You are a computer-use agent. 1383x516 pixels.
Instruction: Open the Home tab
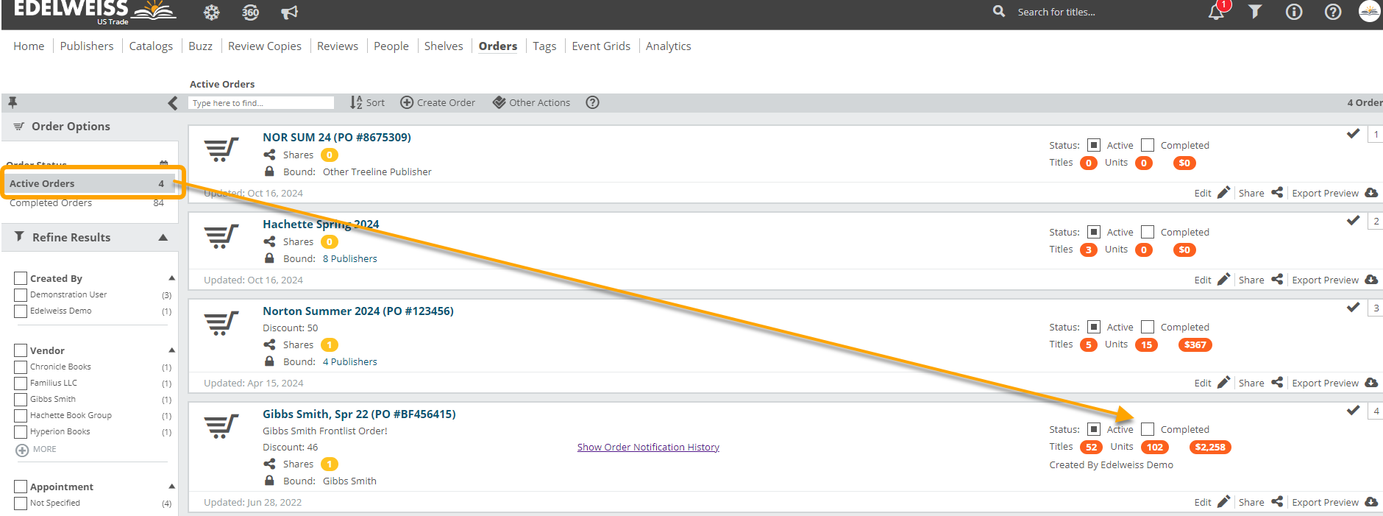point(29,46)
